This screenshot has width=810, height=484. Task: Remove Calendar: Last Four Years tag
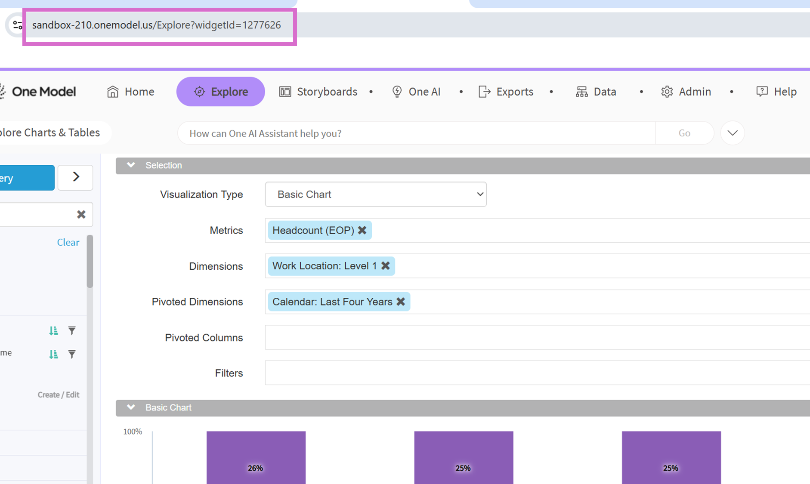[x=401, y=302]
